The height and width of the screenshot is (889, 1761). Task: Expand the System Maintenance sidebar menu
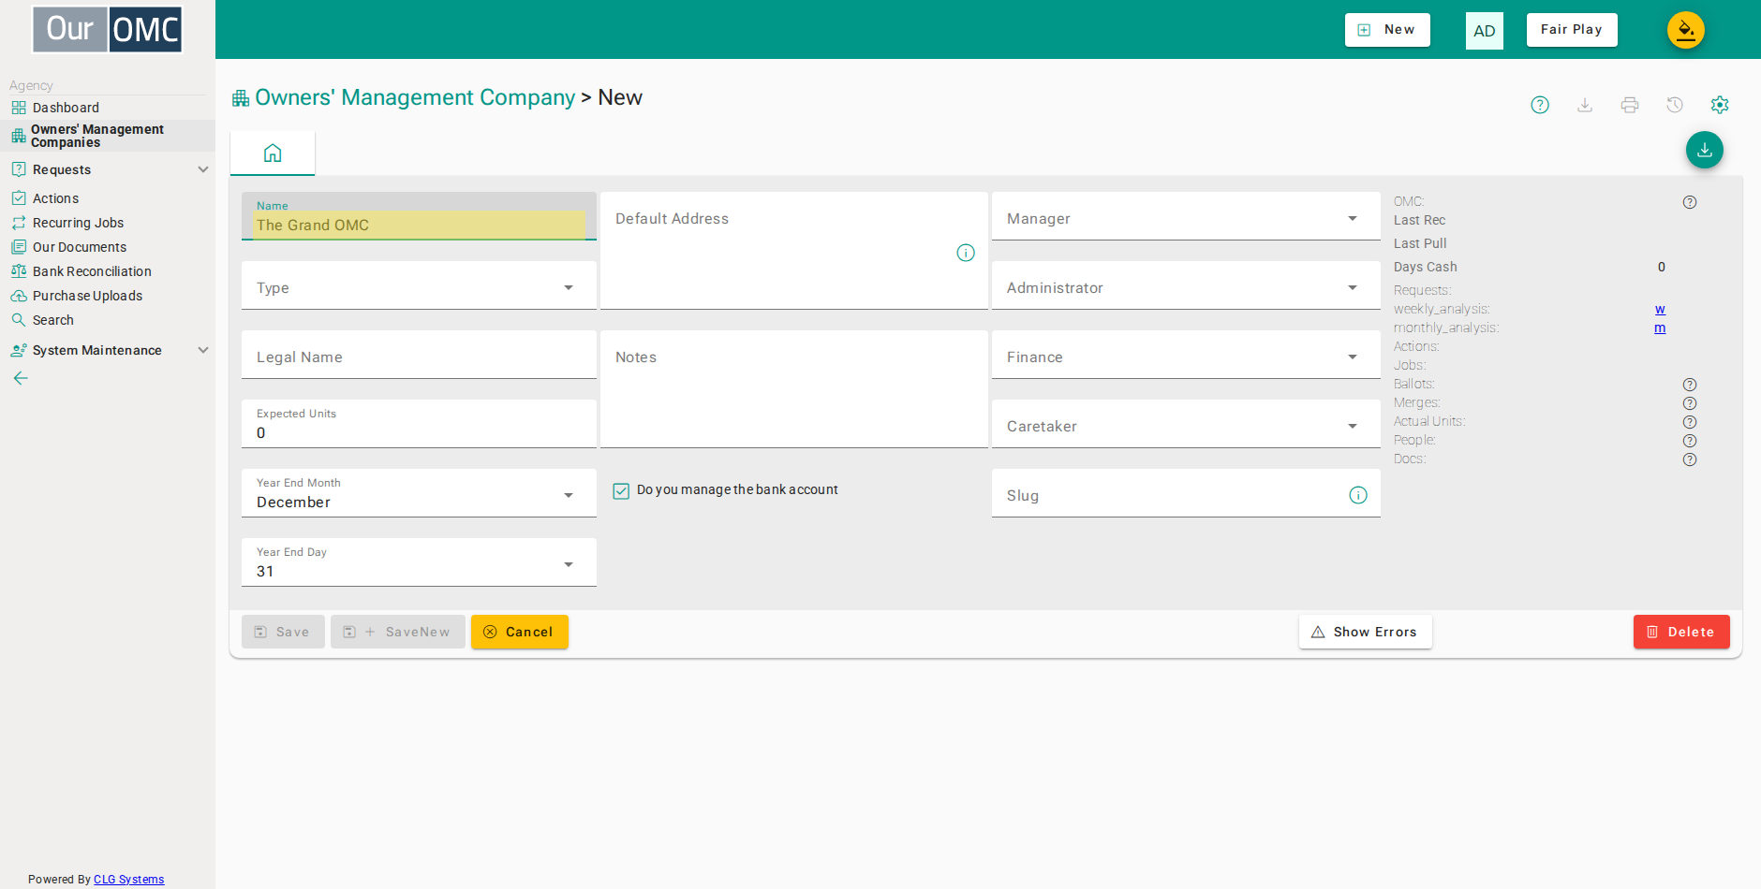pyautogui.click(x=108, y=350)
